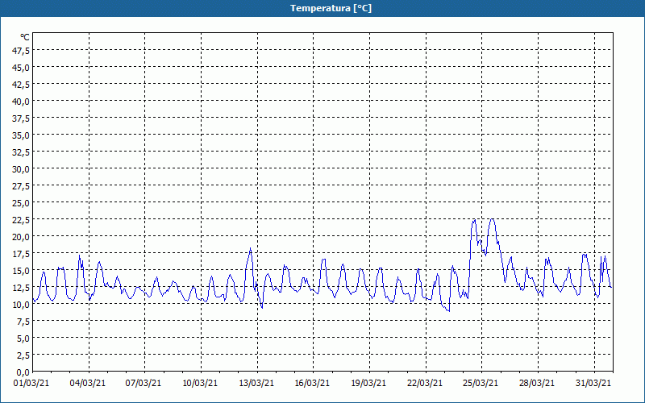Select the 22,5 y-axis value
This screenshot has height=403, width=645.
tap(22, 220)
